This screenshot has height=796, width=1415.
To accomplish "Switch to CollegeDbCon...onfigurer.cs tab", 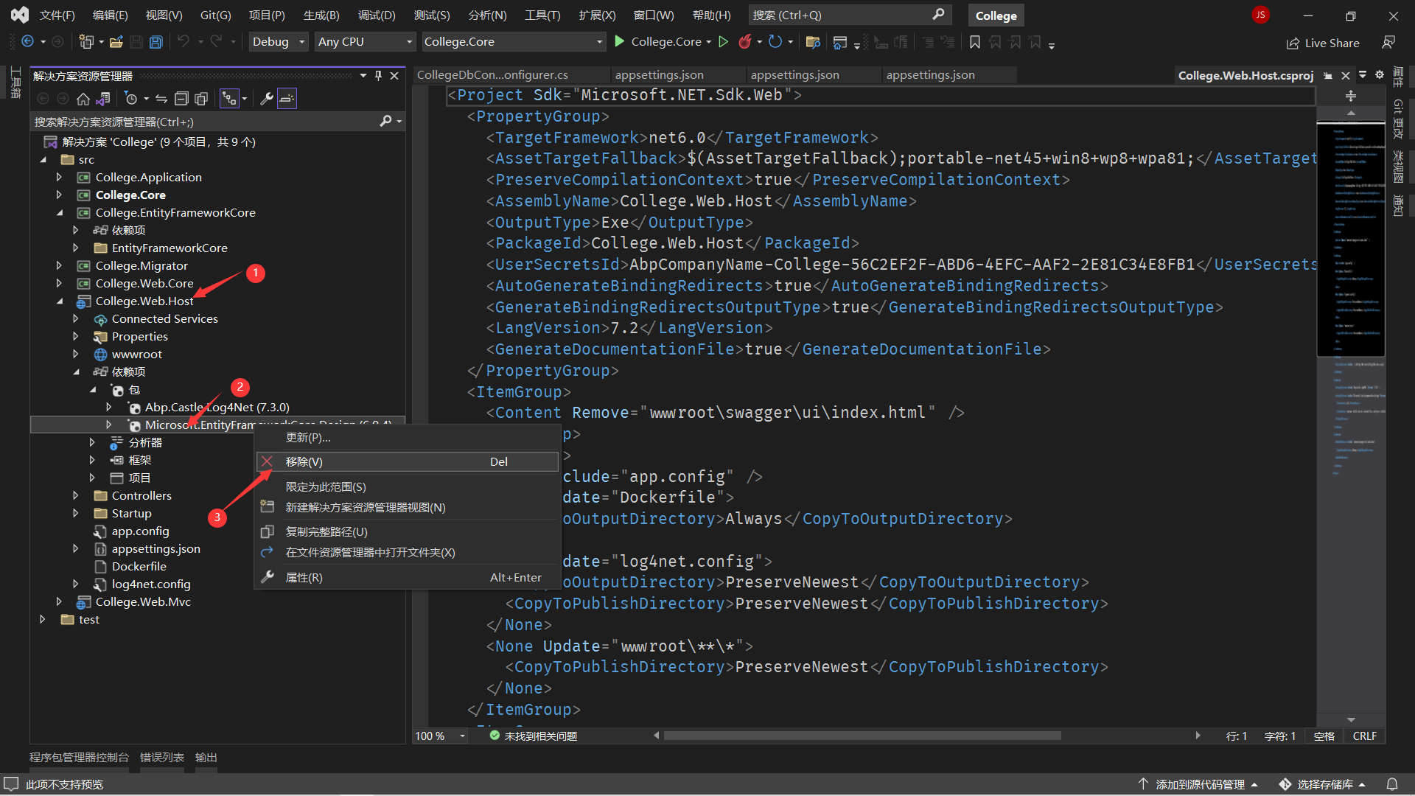I will point(492,75).
